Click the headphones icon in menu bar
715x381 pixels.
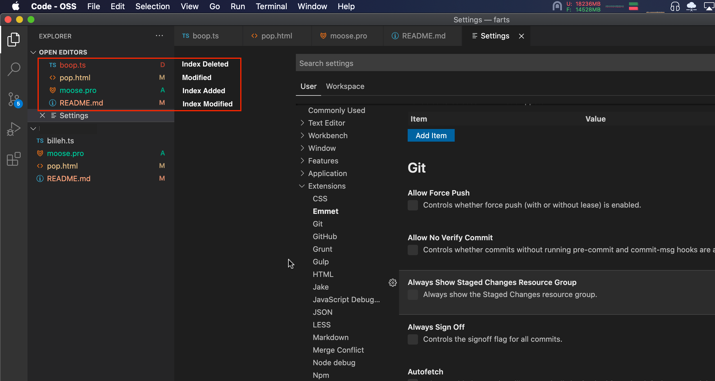pos(675,6)
